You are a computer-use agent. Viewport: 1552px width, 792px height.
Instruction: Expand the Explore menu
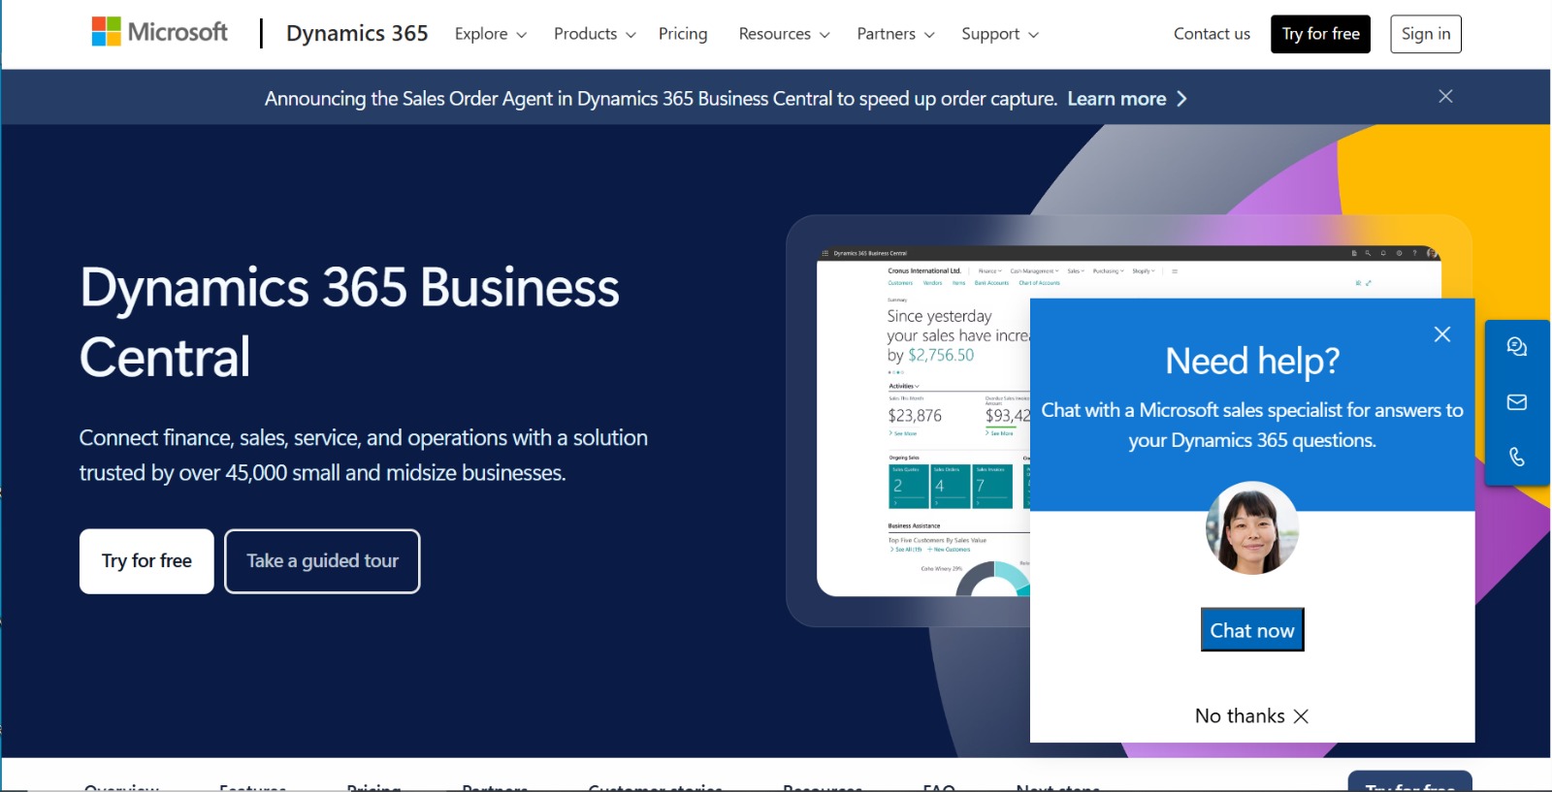pyautogui.click(x=491, y=34)
